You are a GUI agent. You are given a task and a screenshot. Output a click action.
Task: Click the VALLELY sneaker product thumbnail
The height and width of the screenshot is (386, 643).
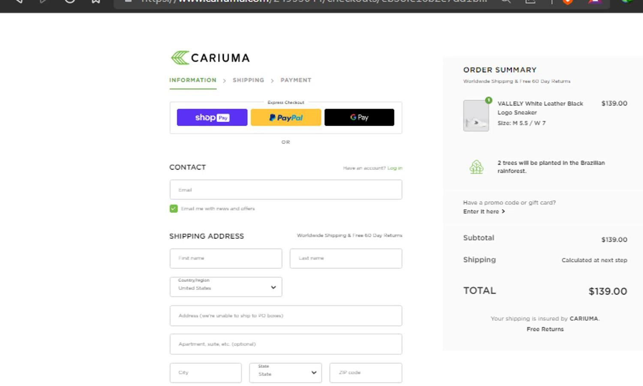476,116
